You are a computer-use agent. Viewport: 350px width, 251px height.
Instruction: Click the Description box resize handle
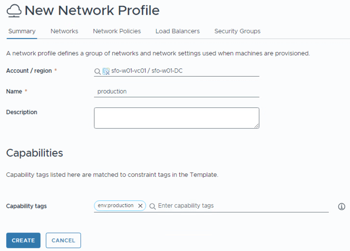coord(256,125)
